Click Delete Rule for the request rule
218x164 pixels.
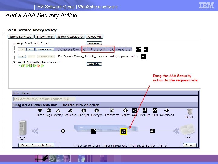pyautogui.click(x=45, y=50)
